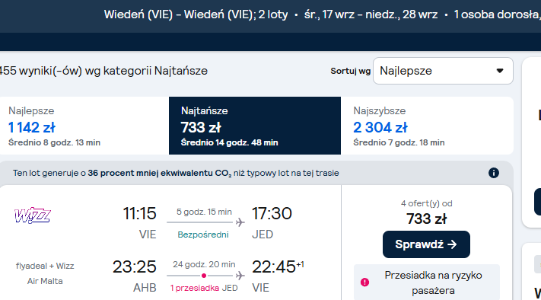Click the outbound flight plane icon
The width and height of the screenshot is (541, 300).
tap(240, 222)
